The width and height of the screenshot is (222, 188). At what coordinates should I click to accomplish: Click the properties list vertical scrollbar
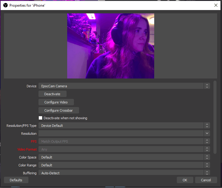[215, 117]
